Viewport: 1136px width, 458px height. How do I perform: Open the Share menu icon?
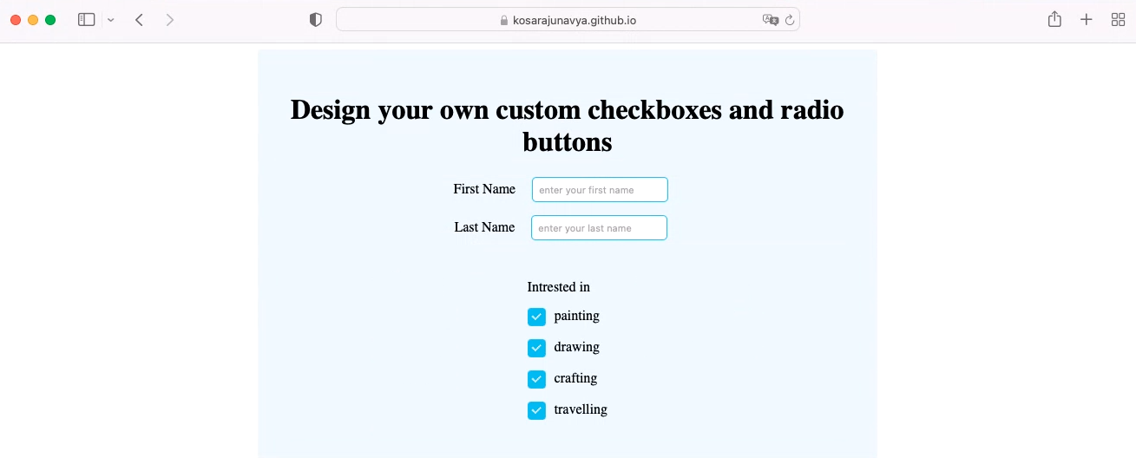point(1054,19)
